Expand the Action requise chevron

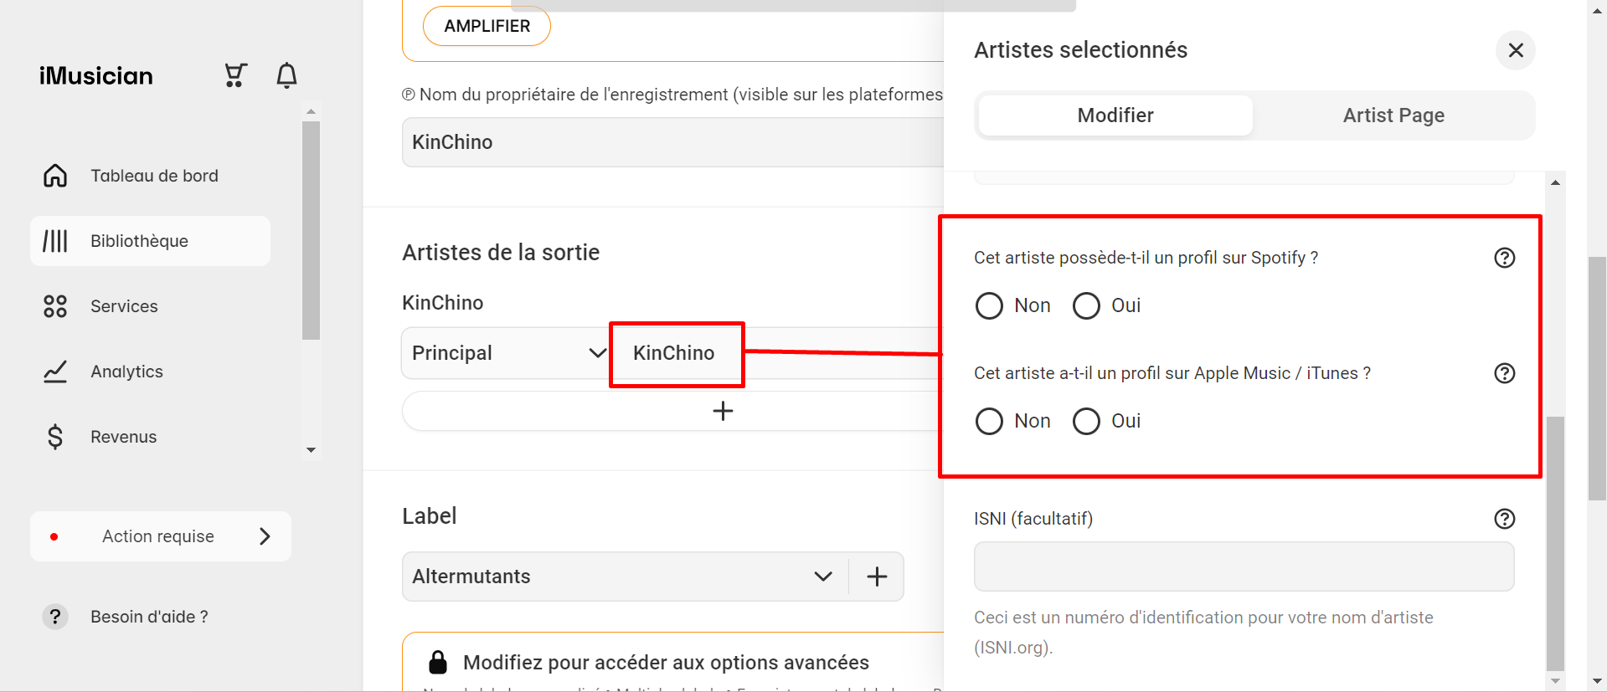pyautogui.click(x=265, y=536)
